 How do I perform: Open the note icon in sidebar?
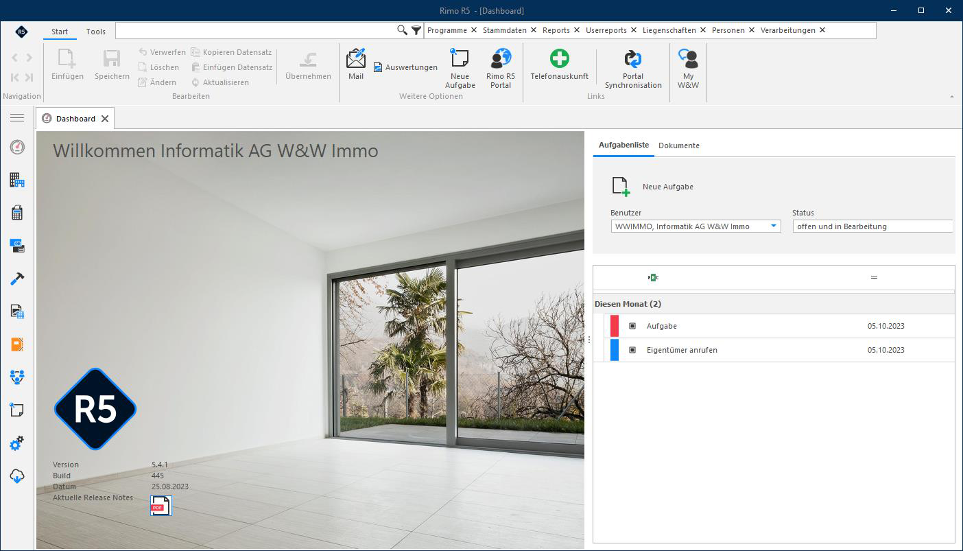pos(17,410)
